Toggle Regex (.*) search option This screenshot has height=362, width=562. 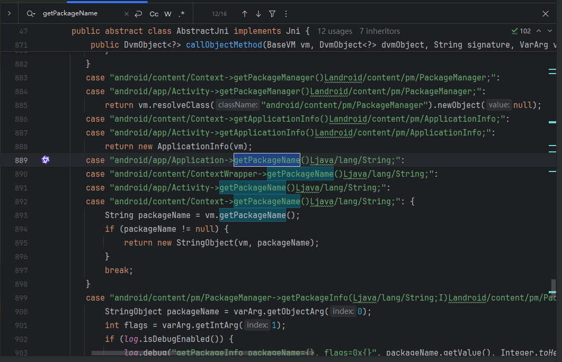tap(182, 14)
